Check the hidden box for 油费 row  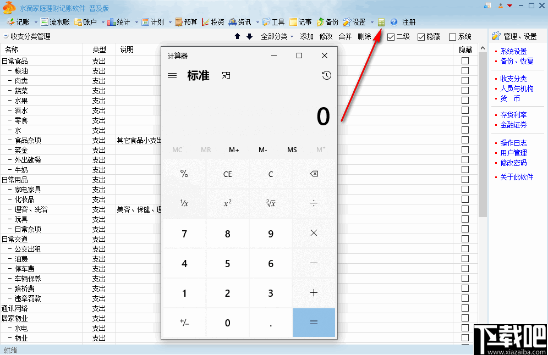click(x=465, y=259)
